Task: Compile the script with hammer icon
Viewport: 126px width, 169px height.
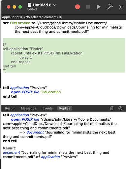Action: (109, 7)
